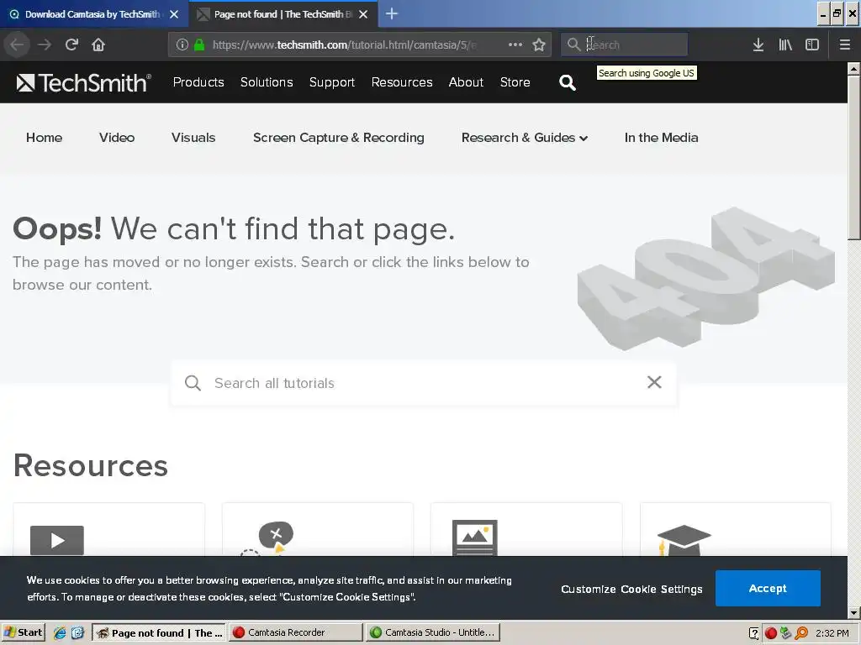Click the red record tray icon
The height and width of the screenshot is (645, 861).
[770, 633]
